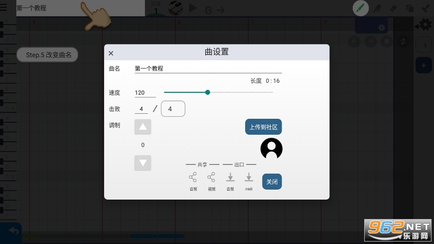
Task: Click the beat numerator 4 field
Action: (141, 109)
